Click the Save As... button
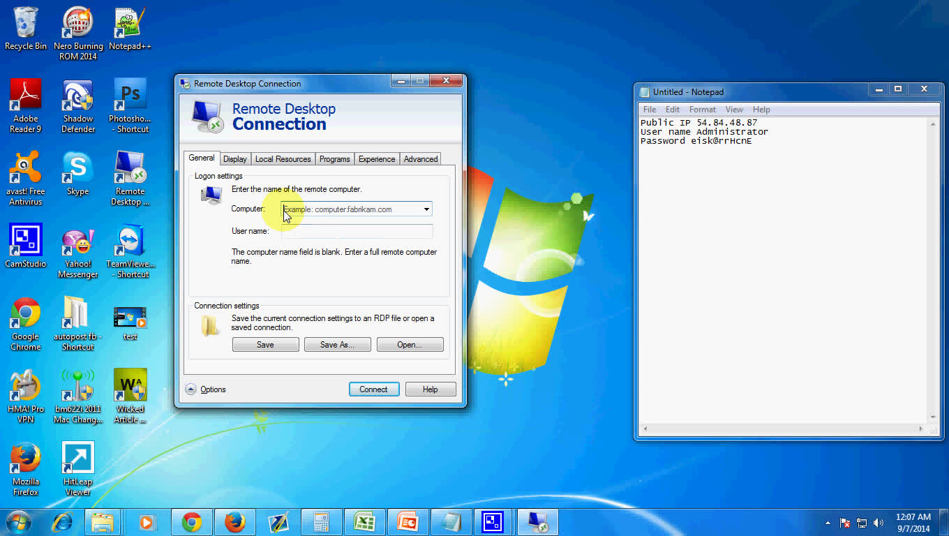The width and height of the screenshot is (949, 536). [x=337, y=345]
